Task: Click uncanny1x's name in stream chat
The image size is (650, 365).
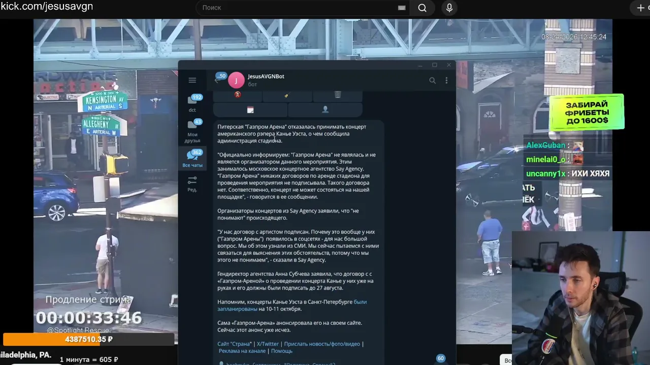Action: pyautogui.click(x=545, y=174)
